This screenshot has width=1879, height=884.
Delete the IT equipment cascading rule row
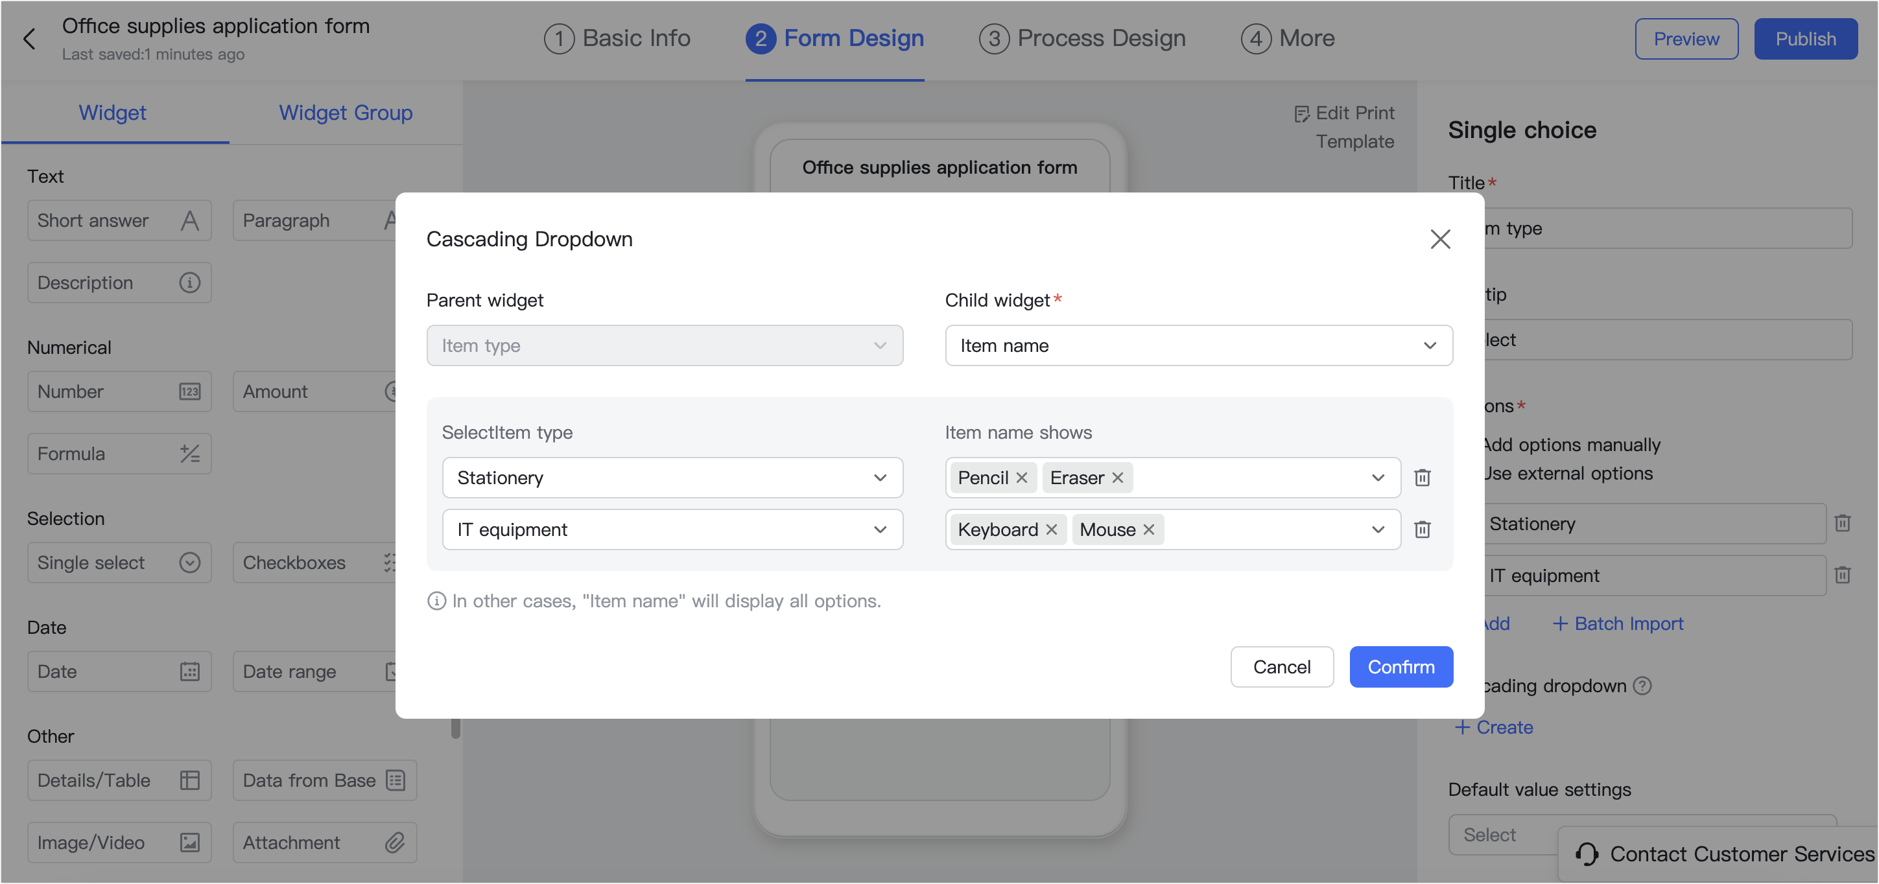1422,529
